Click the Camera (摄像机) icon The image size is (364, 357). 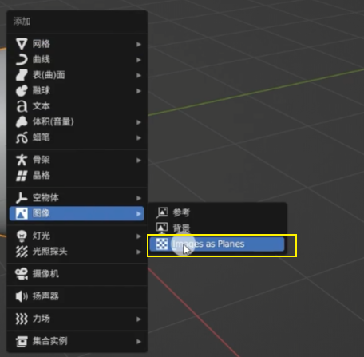[22, 274]
